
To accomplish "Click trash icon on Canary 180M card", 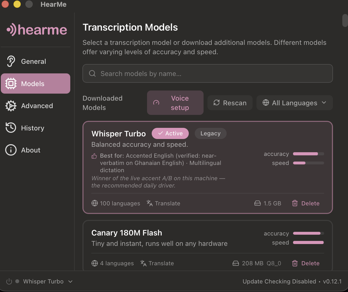I will pos(295,263).
